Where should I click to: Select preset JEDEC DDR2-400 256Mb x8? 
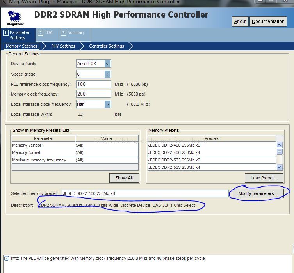pos(212,145)
